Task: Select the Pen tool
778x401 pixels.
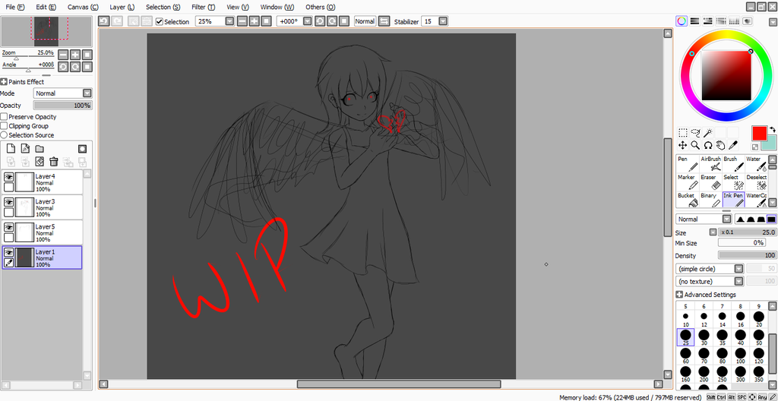Action: tap(687, 164)
